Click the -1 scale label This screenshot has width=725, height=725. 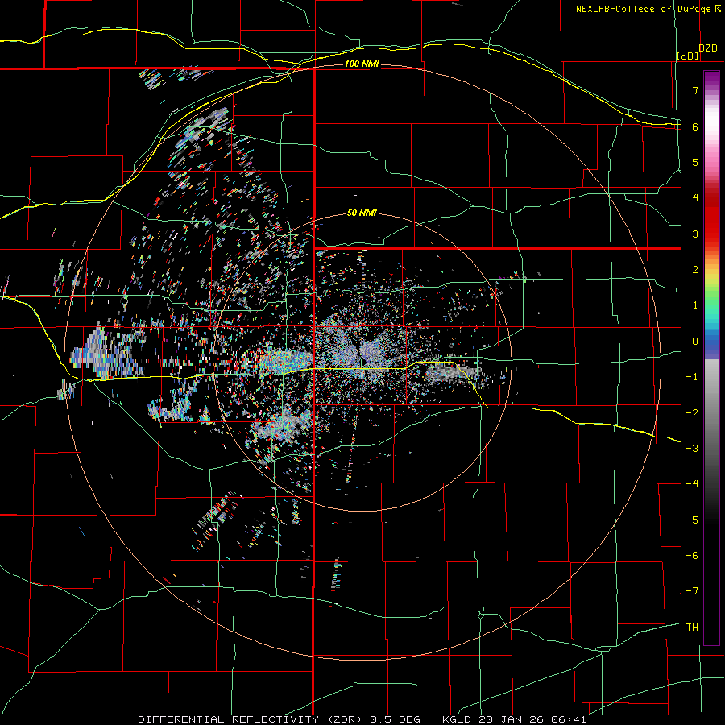point(692,377)
